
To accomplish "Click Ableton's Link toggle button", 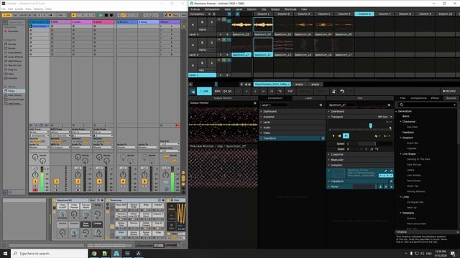I will [6, 15].
